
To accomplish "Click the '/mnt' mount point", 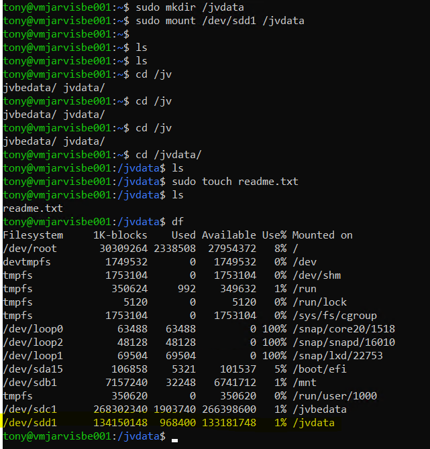I will point(305,383).
